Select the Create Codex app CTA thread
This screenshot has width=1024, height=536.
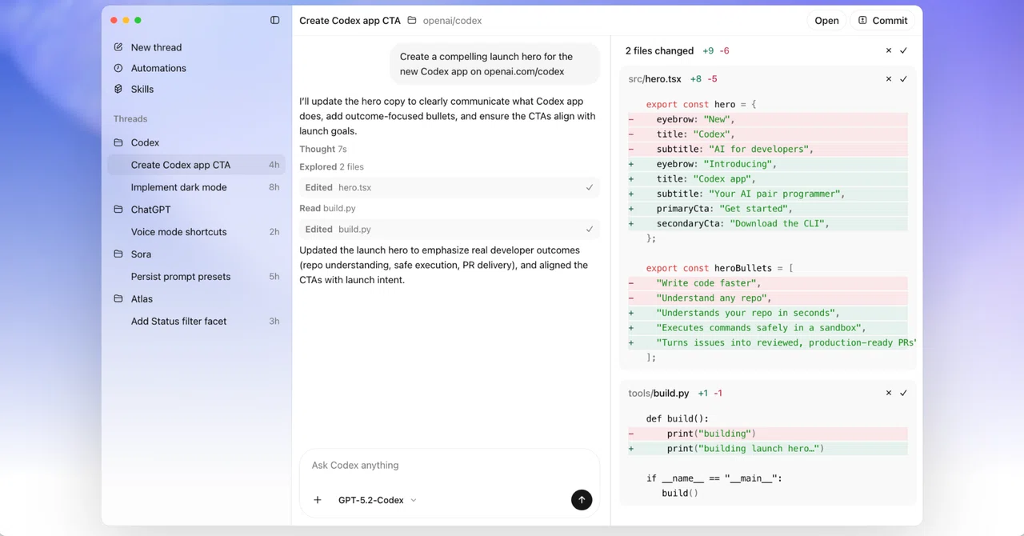tap(196, 165)
